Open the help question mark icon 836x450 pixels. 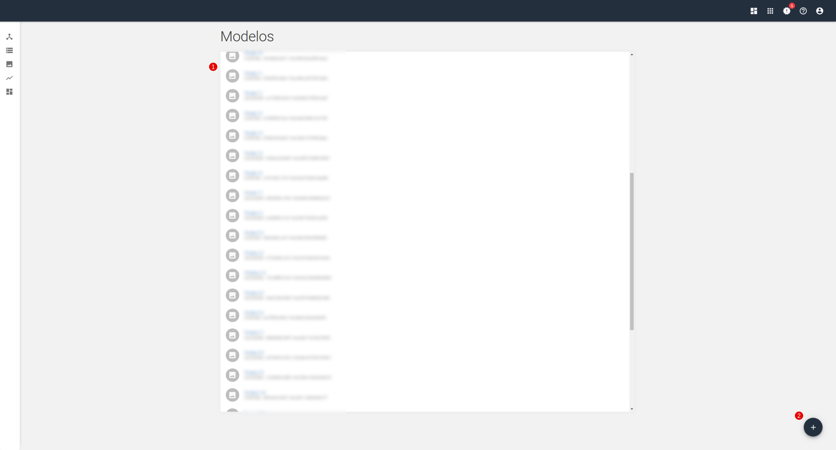[x=803, y=11]
